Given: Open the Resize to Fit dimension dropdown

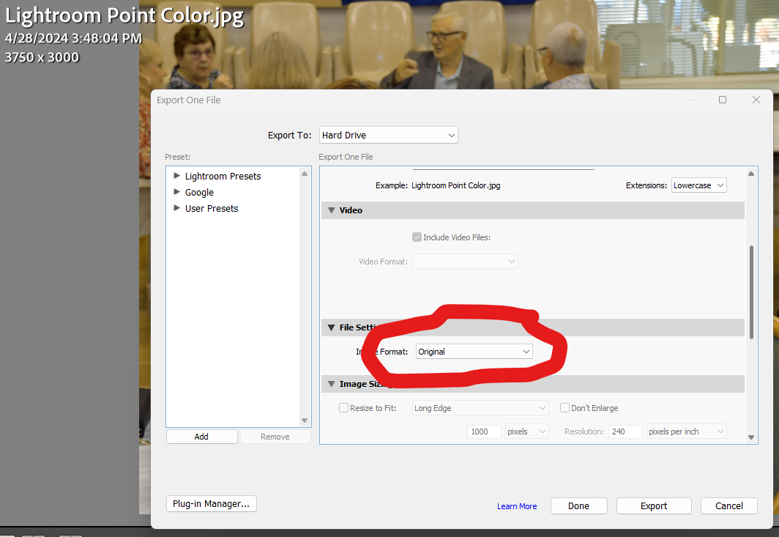Looking at the screenshot, I should (x=480, y=407).
